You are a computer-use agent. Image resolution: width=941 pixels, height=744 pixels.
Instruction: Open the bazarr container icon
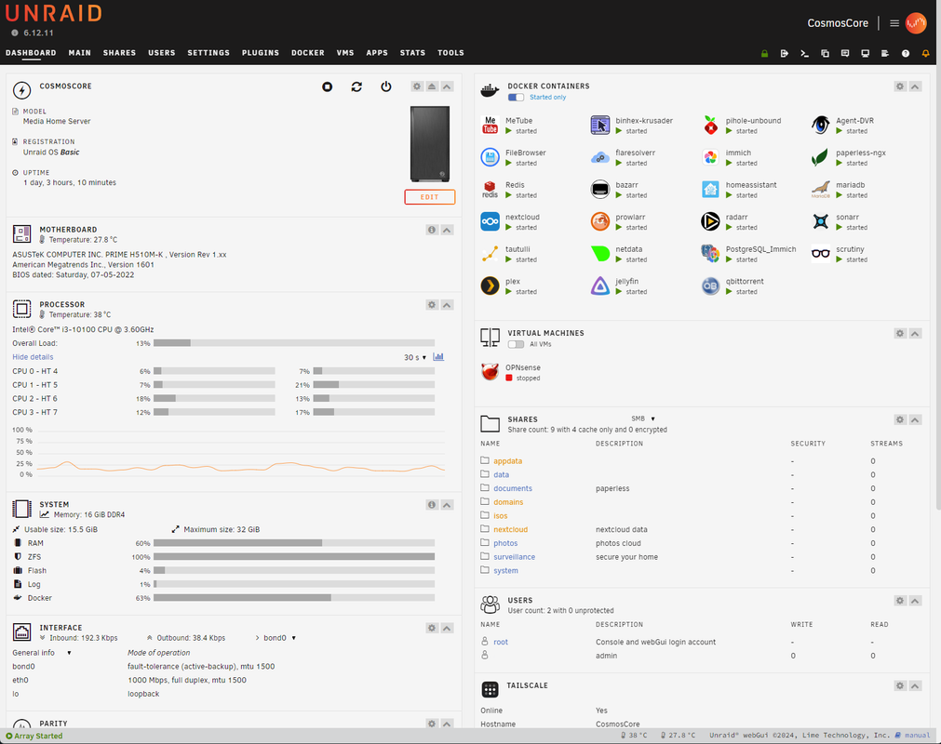[600, 190]
